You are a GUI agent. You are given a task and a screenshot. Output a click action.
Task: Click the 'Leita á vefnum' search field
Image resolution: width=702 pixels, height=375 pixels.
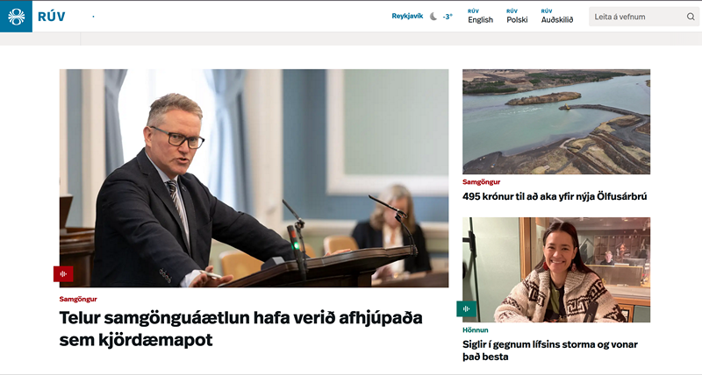[x=644, y=17]
